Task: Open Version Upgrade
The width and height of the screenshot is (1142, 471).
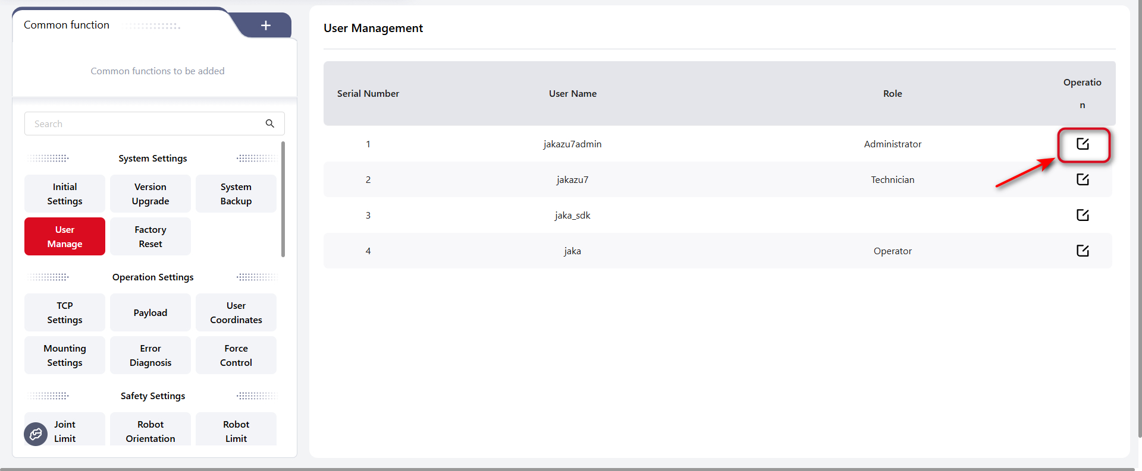Action: (x=150, y=194)
